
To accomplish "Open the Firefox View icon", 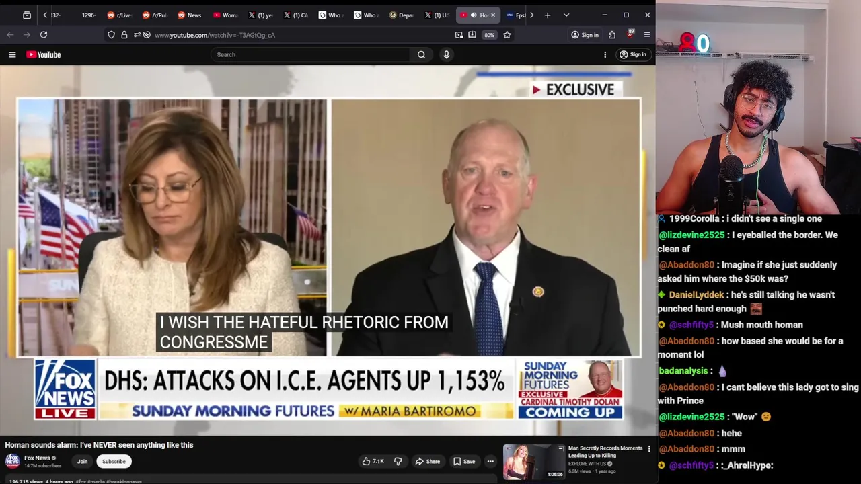I will tap(27, 15).
